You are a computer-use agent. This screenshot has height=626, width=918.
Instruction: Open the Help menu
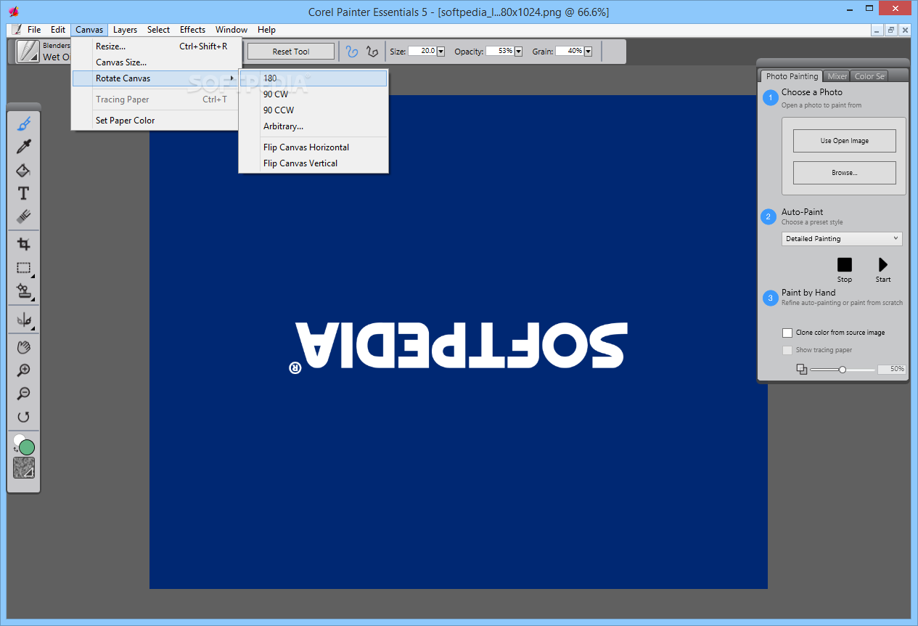pyautogui.click(x=266, y=30)
